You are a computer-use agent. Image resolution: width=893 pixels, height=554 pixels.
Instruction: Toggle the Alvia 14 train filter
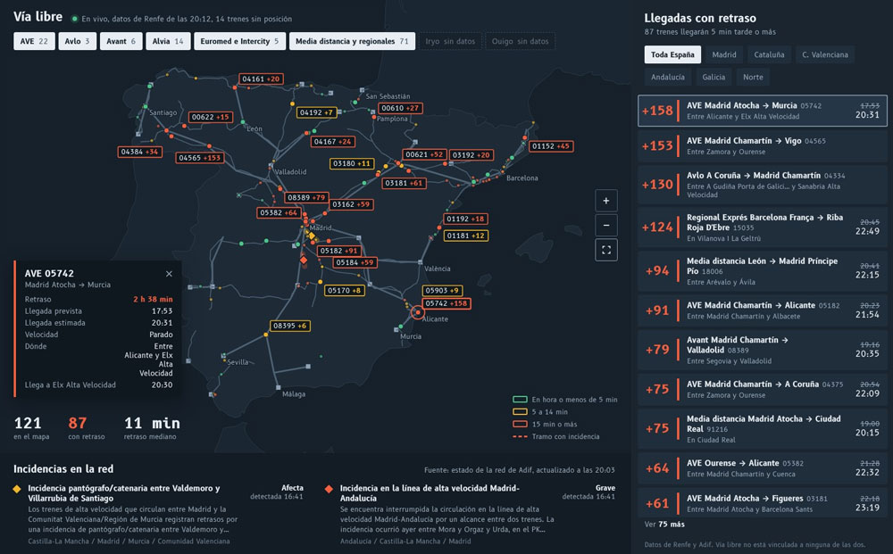168,41
